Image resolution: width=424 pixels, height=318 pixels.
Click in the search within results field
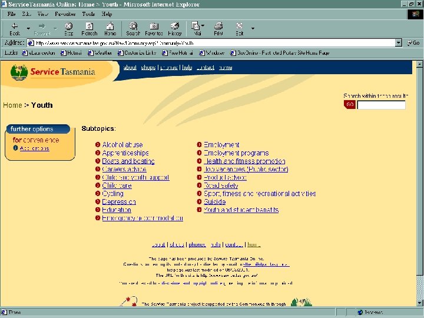pyautogui.click(x=381, y=105)
